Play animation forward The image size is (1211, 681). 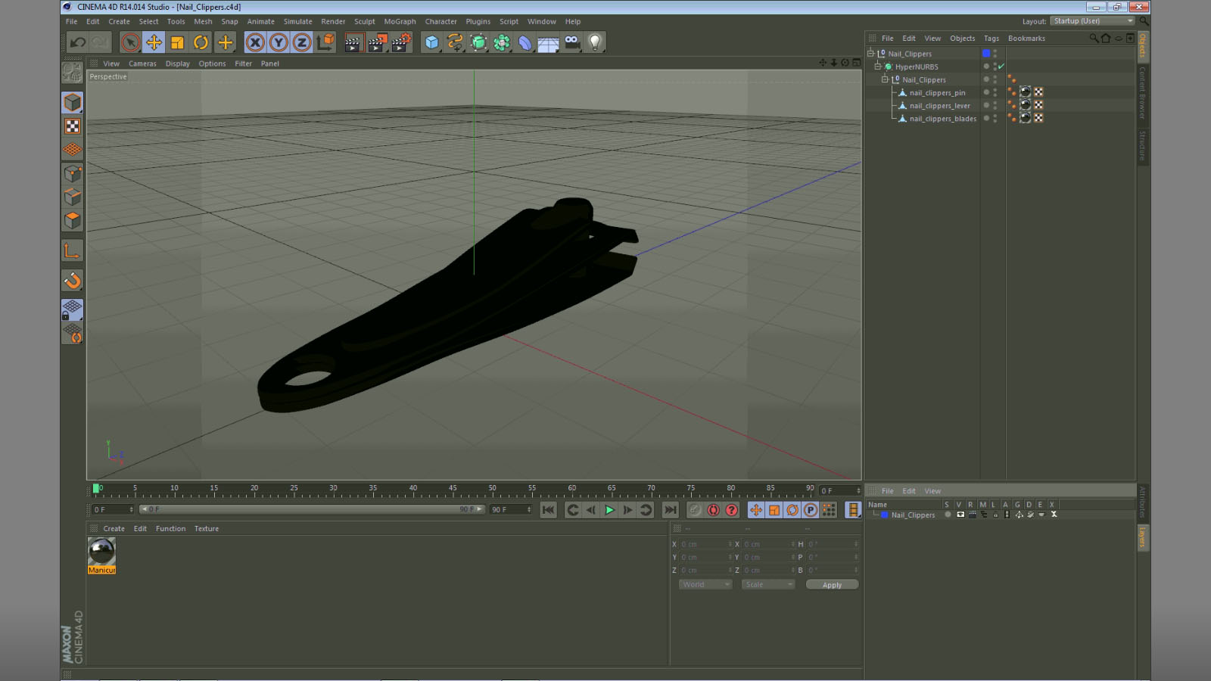[609, 510]
